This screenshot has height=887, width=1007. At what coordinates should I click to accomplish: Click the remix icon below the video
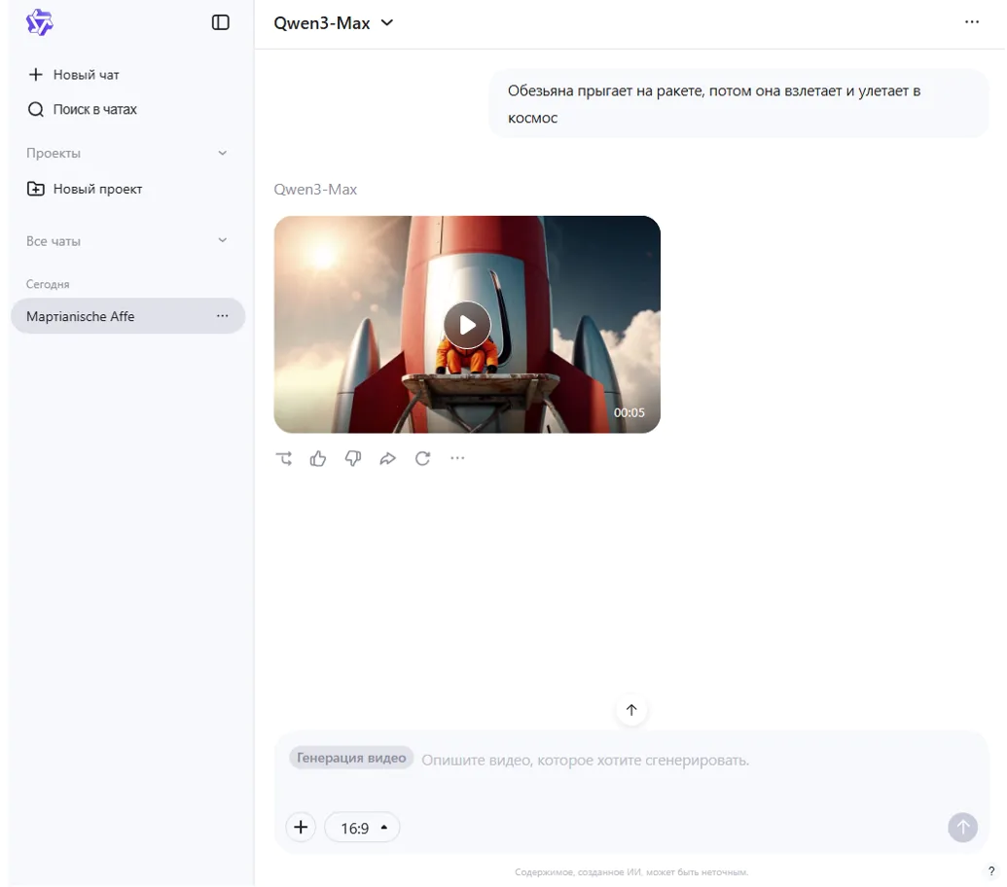pyautogui.click(x=284, y=458)
